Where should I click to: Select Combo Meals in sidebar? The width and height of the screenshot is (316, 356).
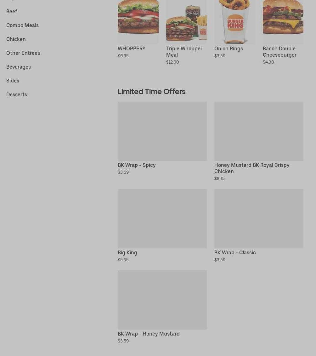22,25
